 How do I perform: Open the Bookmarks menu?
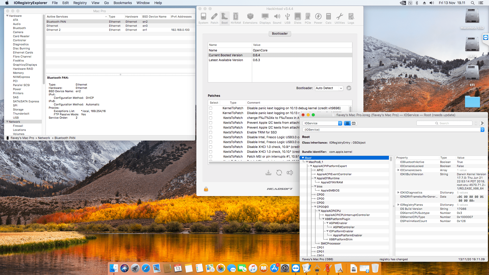123,3
